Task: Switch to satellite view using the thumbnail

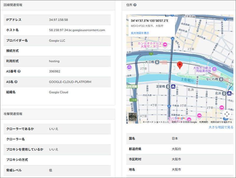Action: click(133, 117)
